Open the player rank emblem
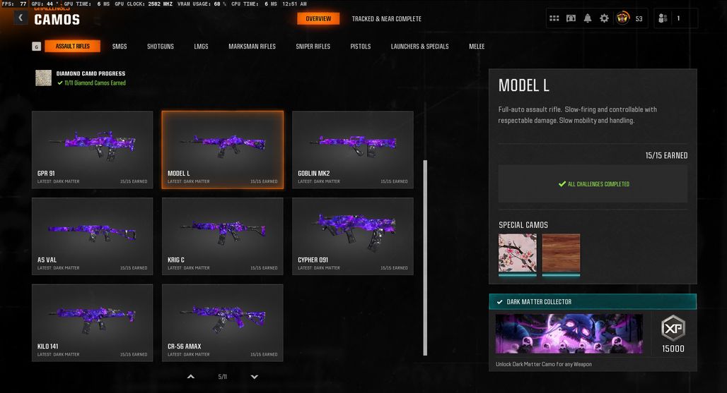Image resolution: width=727 pixels, height=393 pixels. (622, 18)
